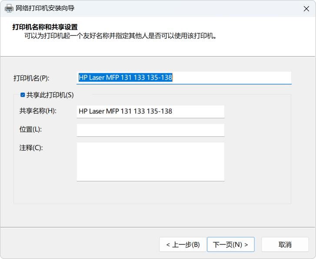Uncheck the 共享此打印机(S) checkbox

[x=23, y=95]
